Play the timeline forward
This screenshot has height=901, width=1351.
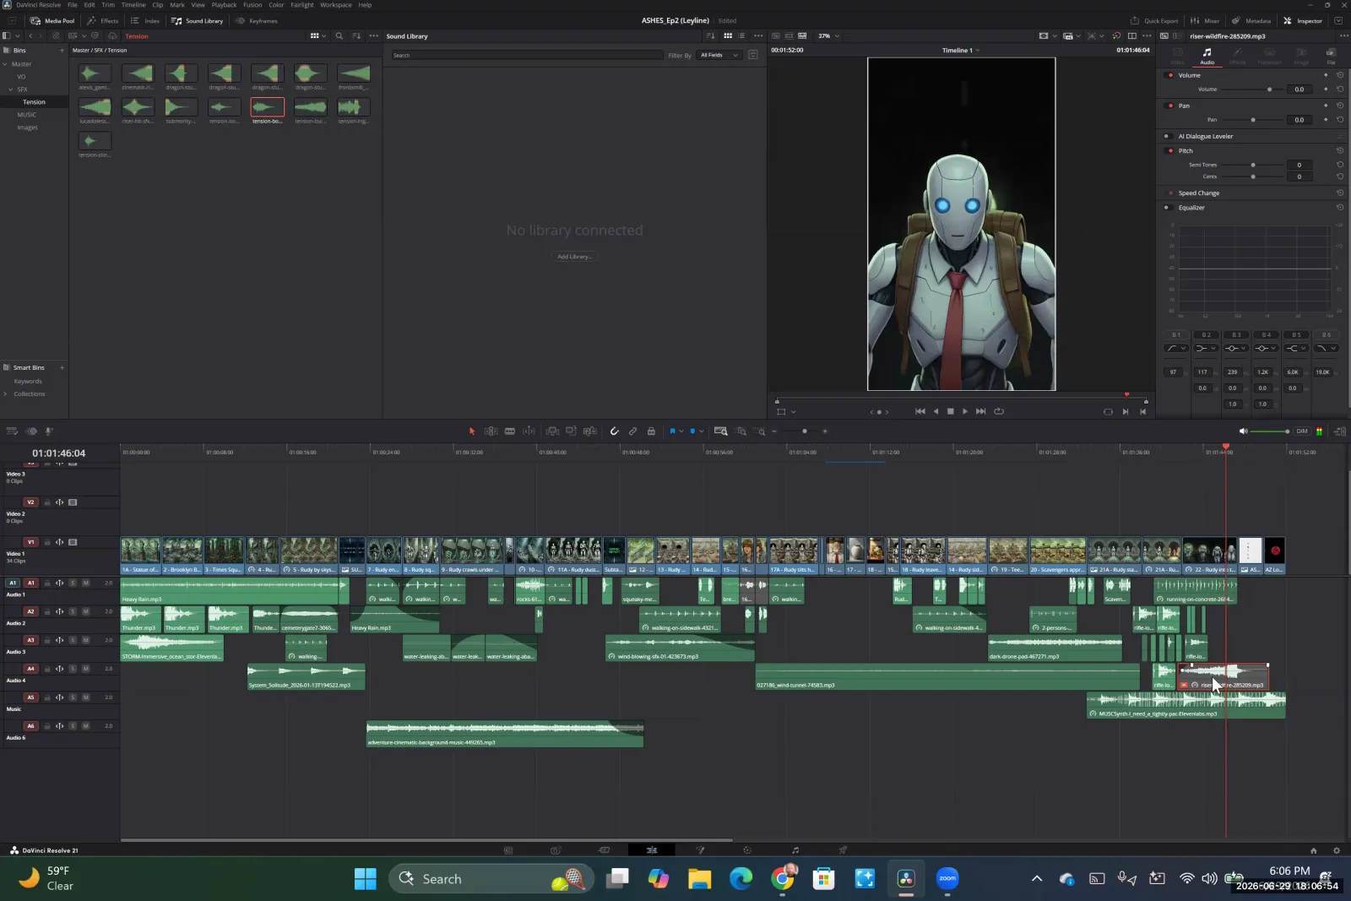pyautogui.click(x=965, y=411)
